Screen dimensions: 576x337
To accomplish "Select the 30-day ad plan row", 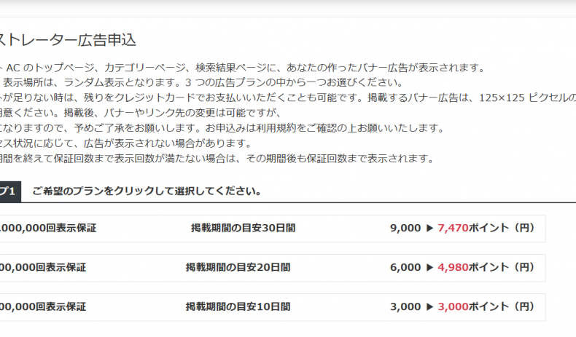I will 273,229.
